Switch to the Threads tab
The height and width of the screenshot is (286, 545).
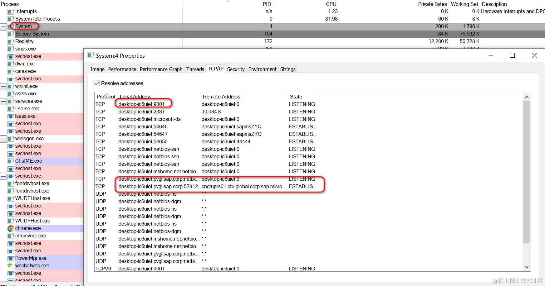(195, 69)
